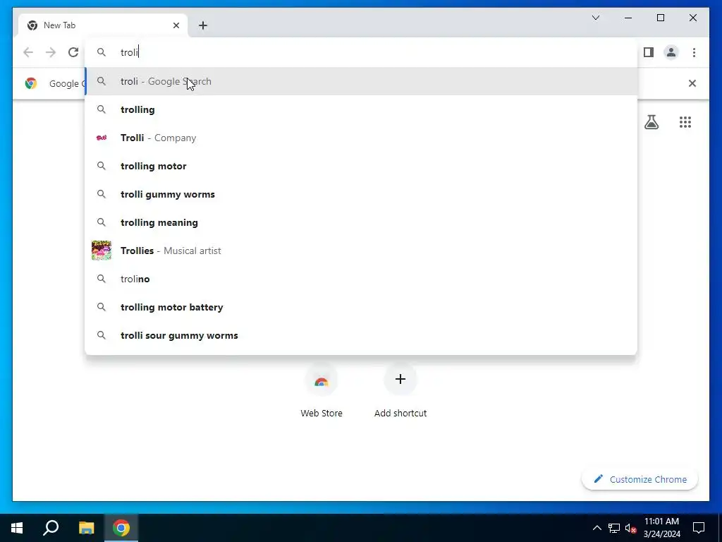Screen dimensions: 722x542
Task: Click search icon beside 'trolling motor battery'
Action: click(102, 307)
